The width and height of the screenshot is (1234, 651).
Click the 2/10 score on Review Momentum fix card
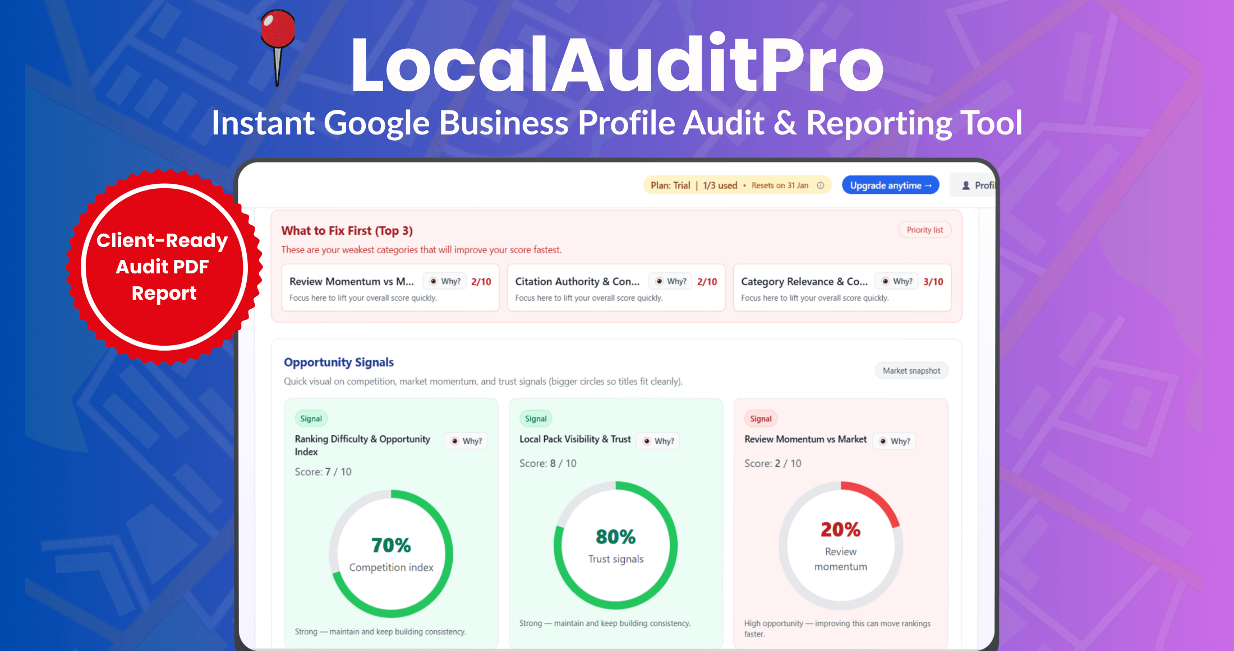pyautogui.click(x=481, y=281)
